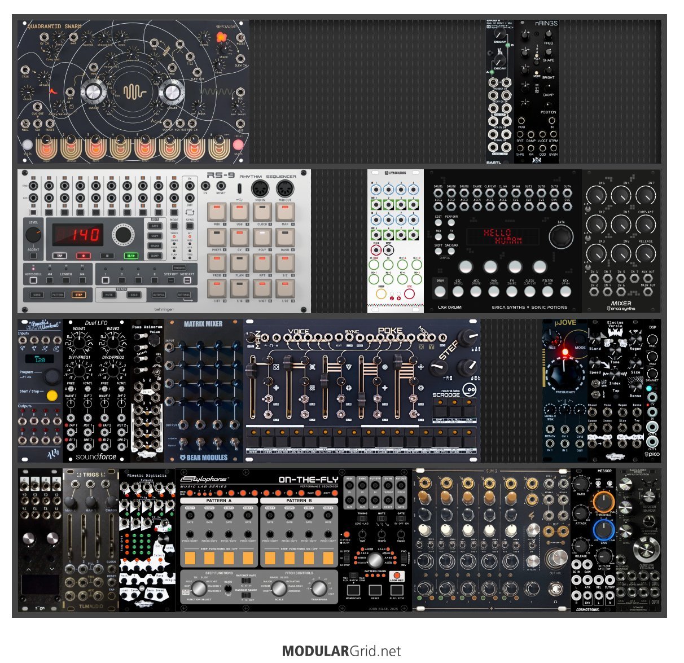The image size is (684, 663).
Task: Click the DUMP button on RS-9
Action: (x=155, y=256)
